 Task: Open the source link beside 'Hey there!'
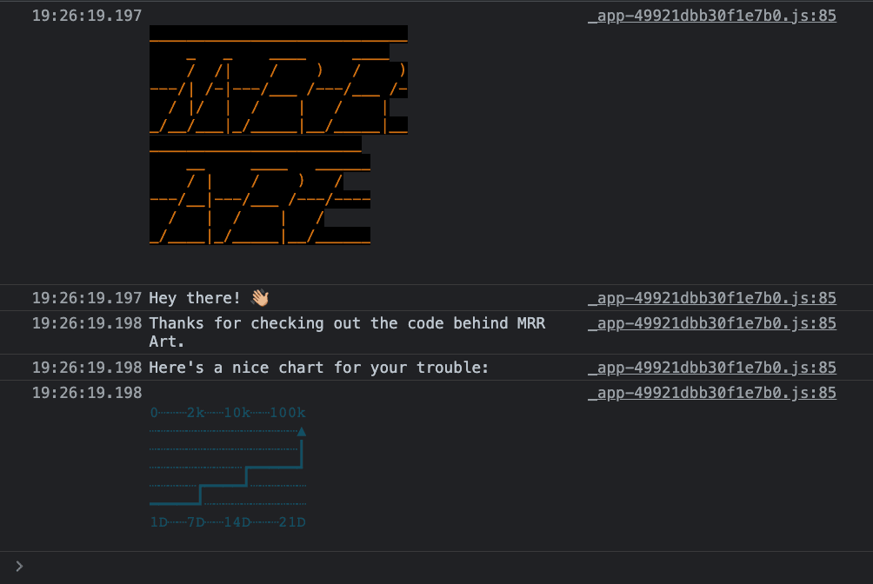(x=712, y=297)
